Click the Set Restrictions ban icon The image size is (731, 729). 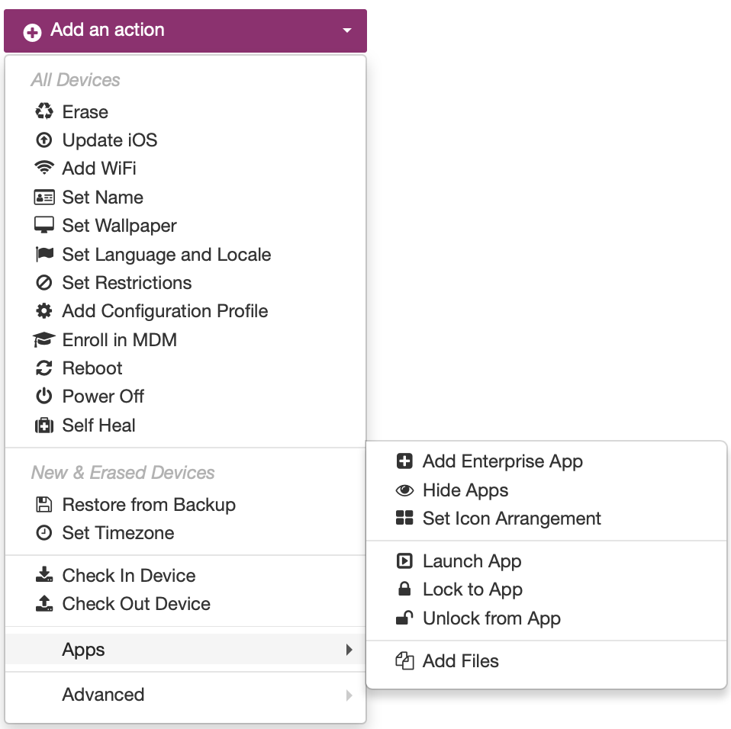[x=43, y=282]
